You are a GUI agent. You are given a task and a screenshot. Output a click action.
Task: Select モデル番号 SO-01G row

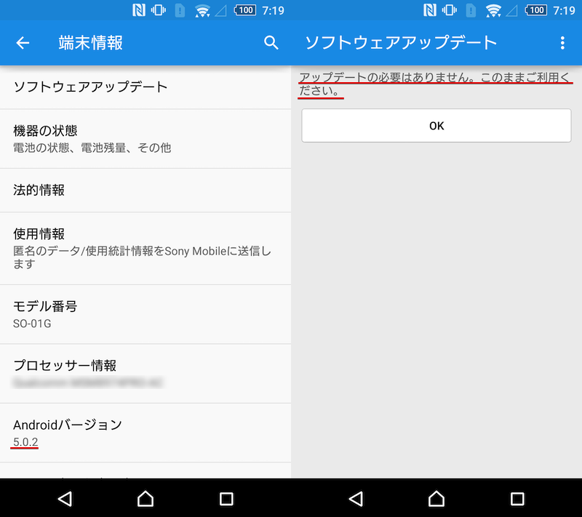tap(145, 313)
